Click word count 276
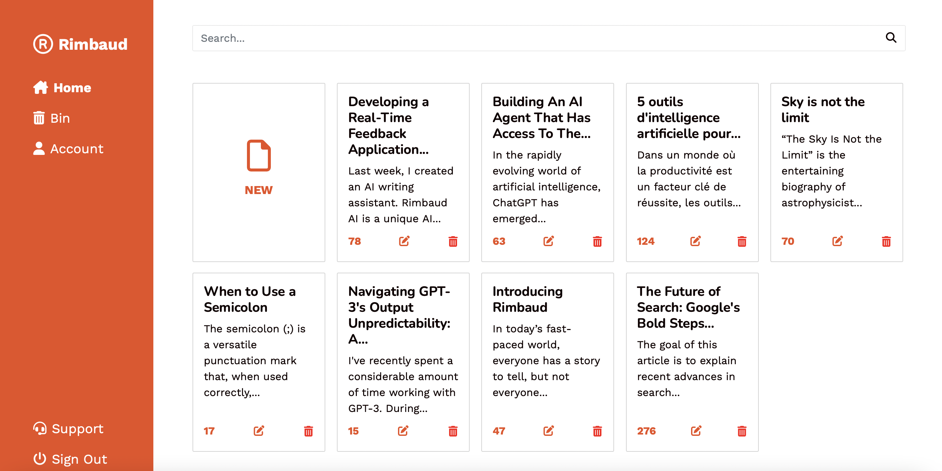 click(646, 431)
